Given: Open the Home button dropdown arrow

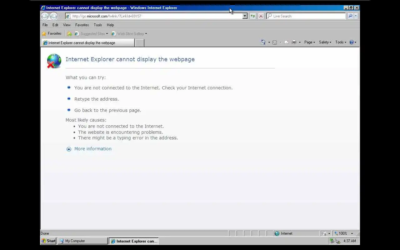Looking at the screenshot, I should coord(269,42).
